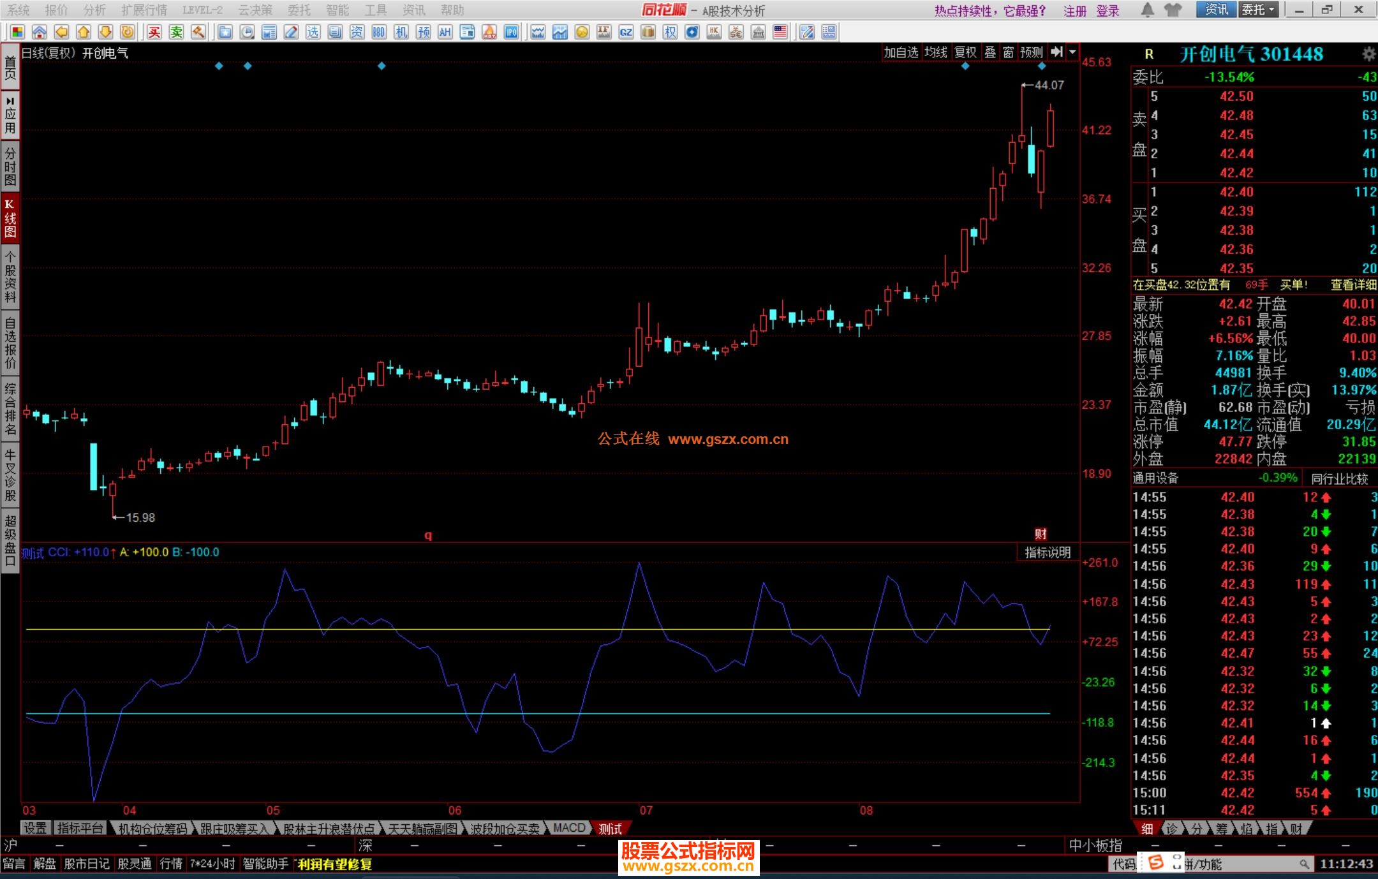Open the 扩展行情 menu
This screenshot has height=879, width=1378.
pos(144,10)
